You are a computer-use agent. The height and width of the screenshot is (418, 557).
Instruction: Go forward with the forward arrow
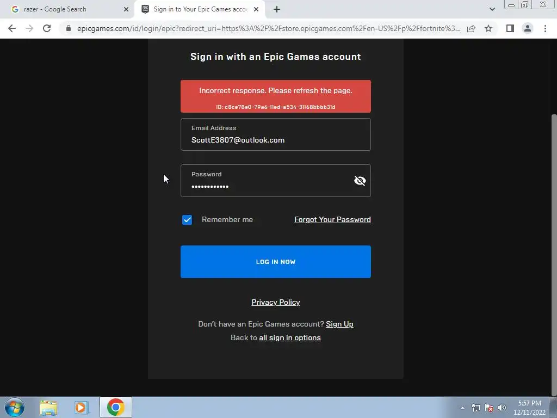29,28
